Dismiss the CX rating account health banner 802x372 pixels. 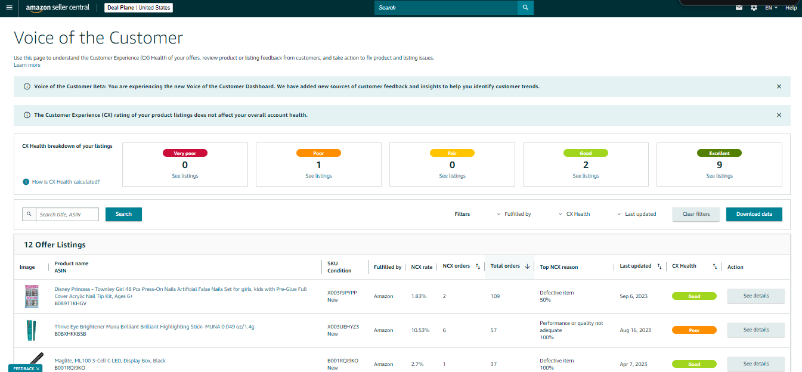point(779,115)
